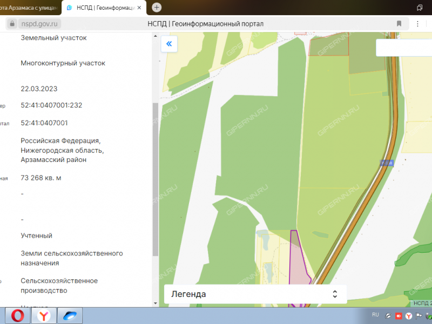The image size is (432, 324).
Task: Collapse the info panel with double-chevron button
Action: tap(169, 44)
